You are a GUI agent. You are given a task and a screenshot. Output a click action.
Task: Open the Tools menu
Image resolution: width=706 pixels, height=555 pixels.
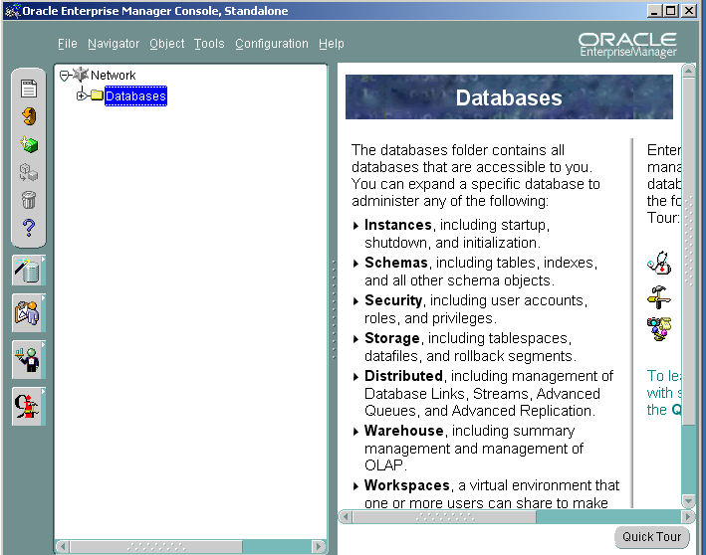pyautogui.click(x=209, y=44)
